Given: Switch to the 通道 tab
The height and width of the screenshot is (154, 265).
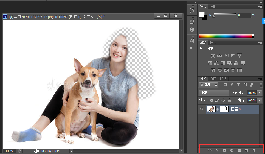Looking at the screenshot, I should [213, 79].
